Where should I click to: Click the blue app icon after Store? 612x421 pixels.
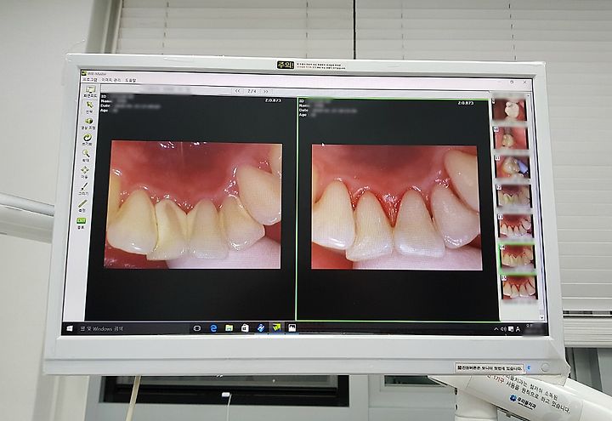(261, 327)
